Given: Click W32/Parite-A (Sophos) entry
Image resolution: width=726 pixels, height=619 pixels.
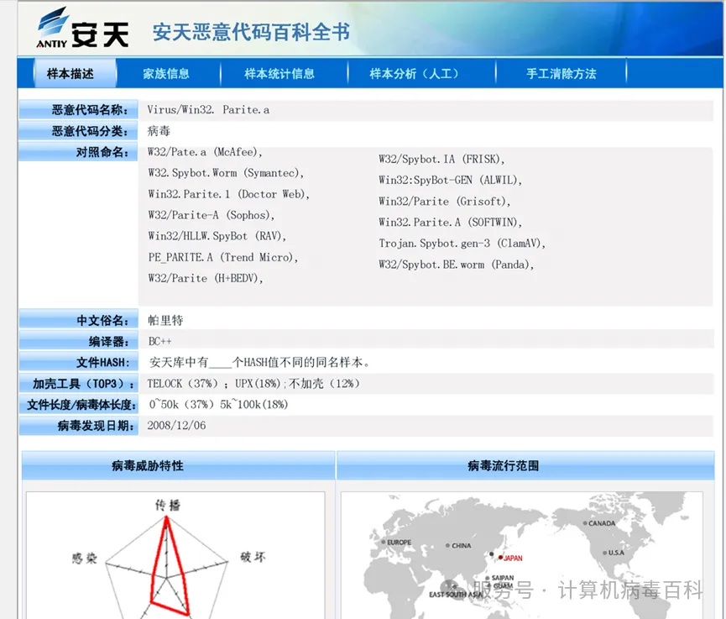Looking at the screenshot, I should coord(212,215).
